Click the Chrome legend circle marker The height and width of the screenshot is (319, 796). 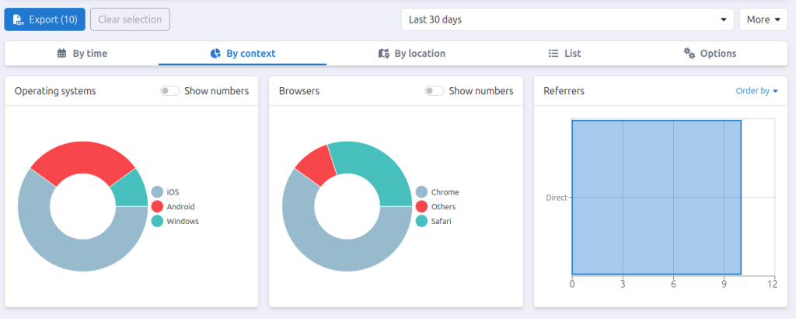422,191
